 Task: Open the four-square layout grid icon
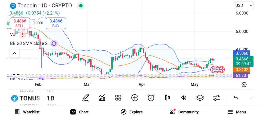[x=118, y=98]
